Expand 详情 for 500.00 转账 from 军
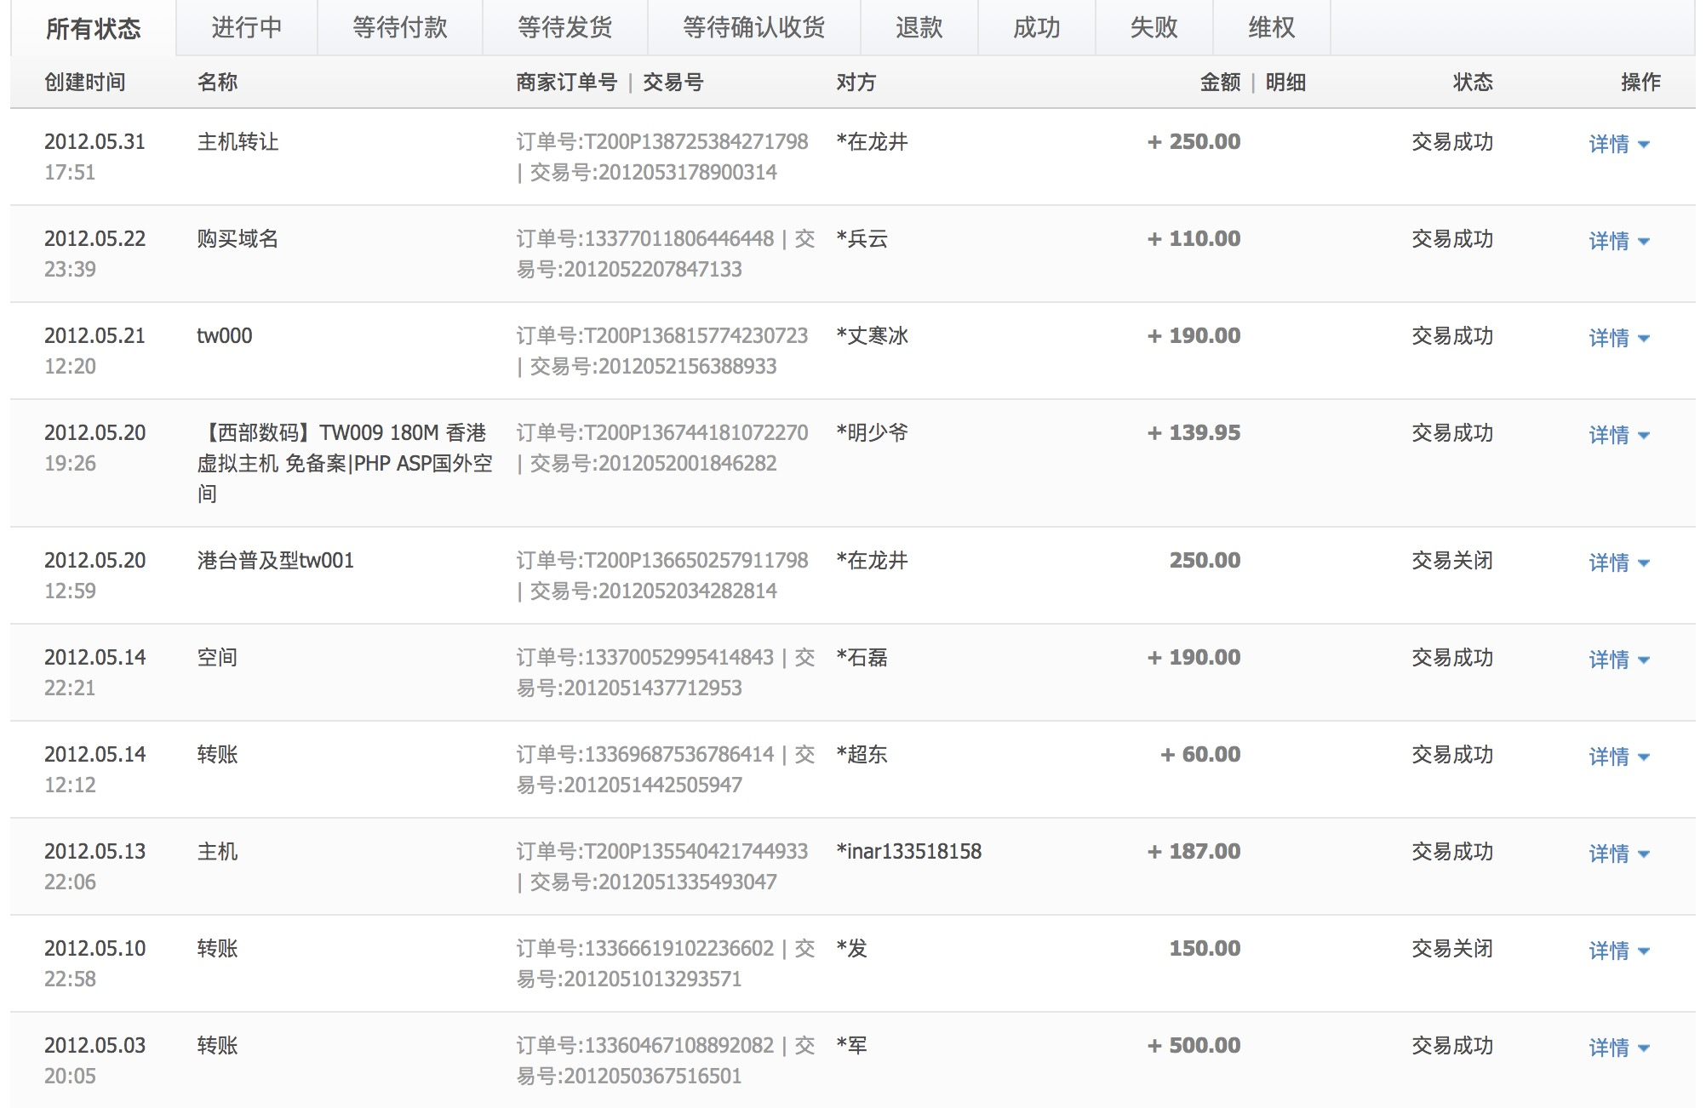 click(x=1618, y=1048)
